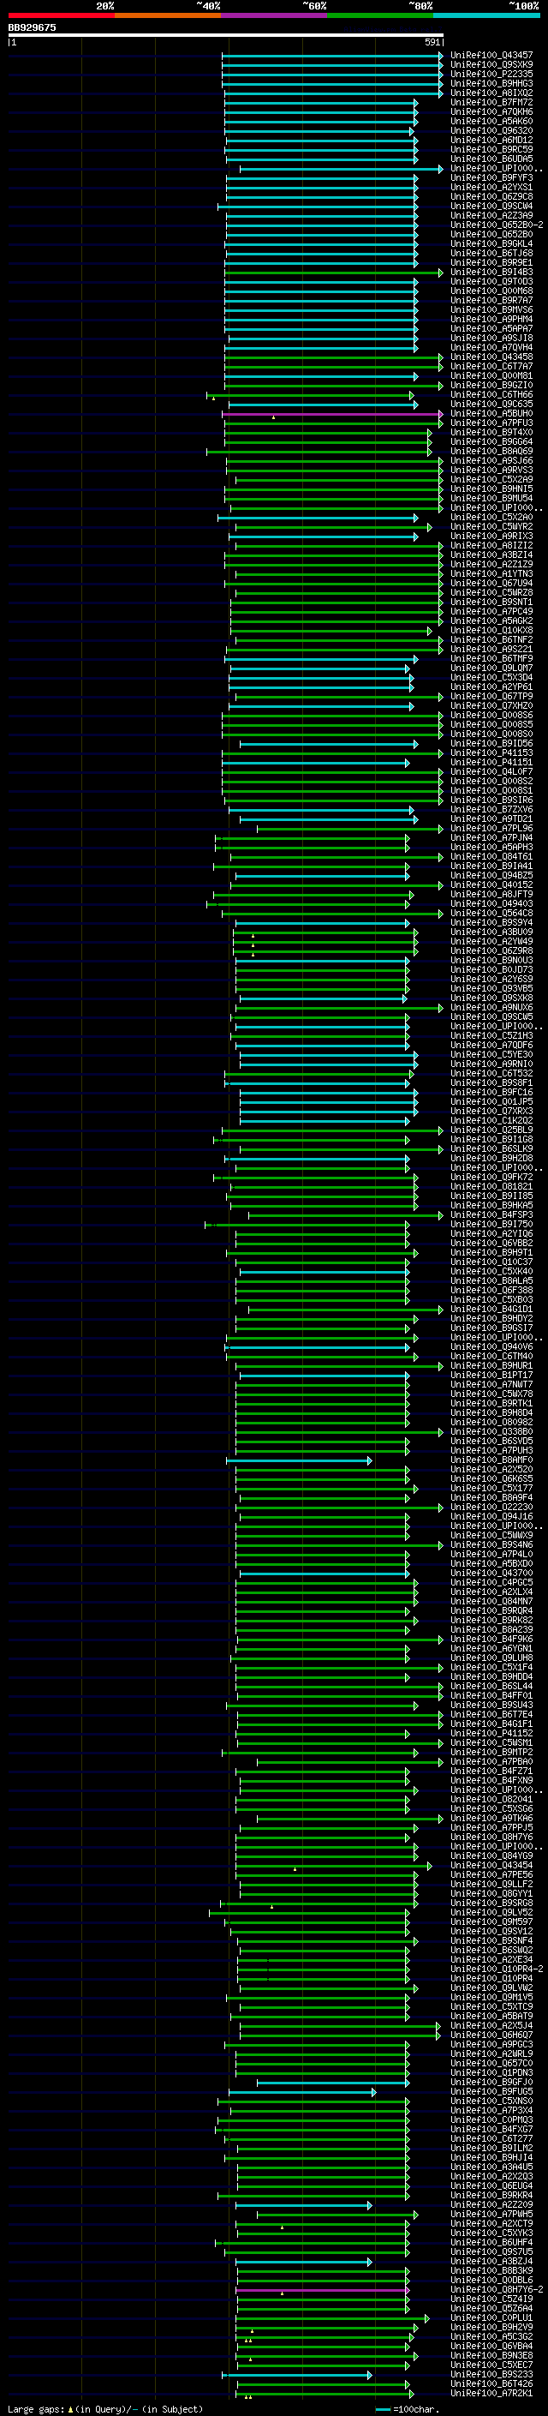Click the purple ~60% identity legend segment
Screen dimensions: 548x2416
(x=273, y=15)
